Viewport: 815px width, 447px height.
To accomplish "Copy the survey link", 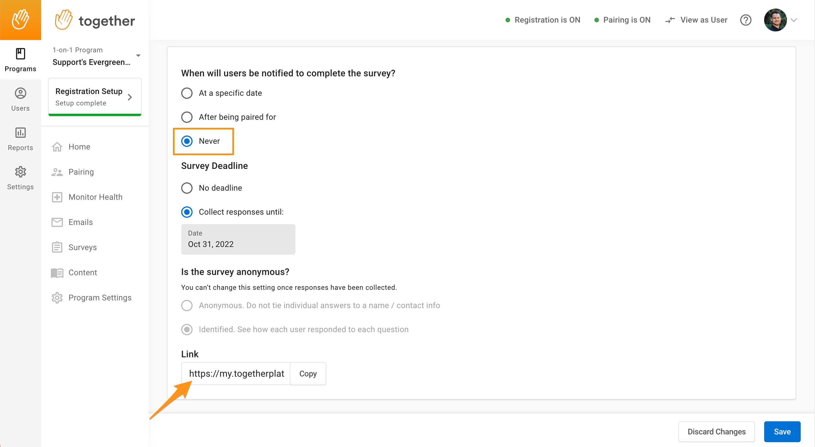I will click(x=308, y=374).
